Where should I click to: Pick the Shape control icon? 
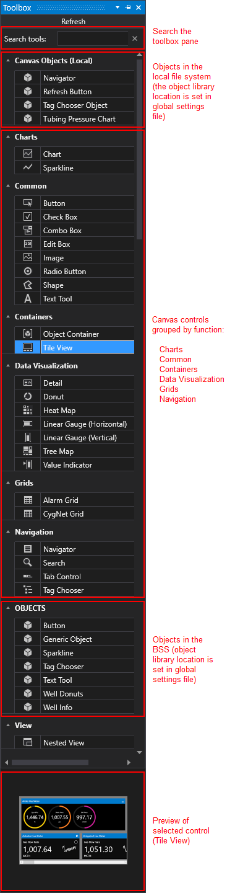pyautogui.click(x=27, y=285)
